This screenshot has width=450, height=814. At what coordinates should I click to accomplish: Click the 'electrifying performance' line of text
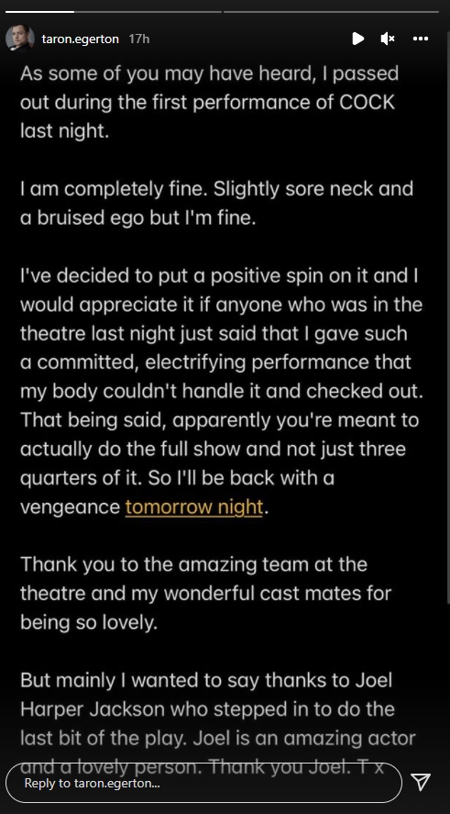tap(215, 362)
